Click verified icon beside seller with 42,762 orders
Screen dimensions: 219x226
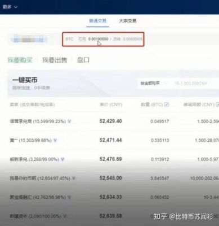(69, 197)
